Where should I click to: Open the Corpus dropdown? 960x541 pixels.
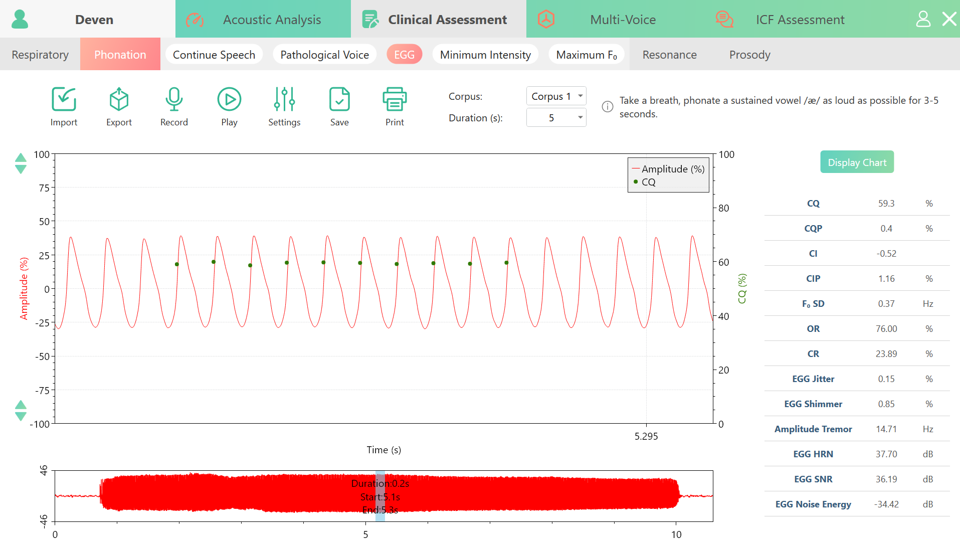[x=556, y=96]
